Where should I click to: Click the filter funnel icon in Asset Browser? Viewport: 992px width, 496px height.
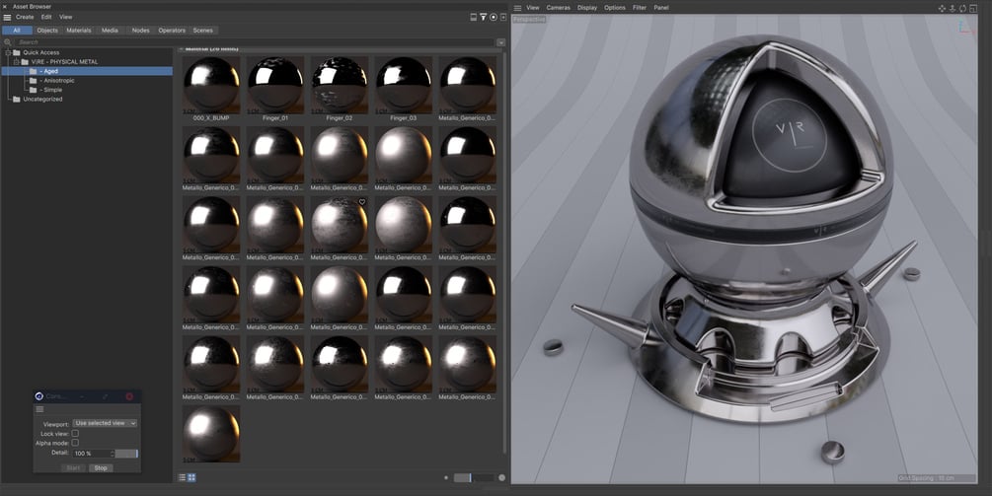coord(484,17)
